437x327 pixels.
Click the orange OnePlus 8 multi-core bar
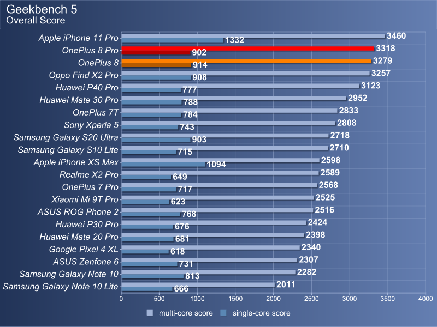[246, 61]
